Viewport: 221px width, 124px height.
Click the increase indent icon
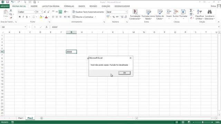pos(69,17)
